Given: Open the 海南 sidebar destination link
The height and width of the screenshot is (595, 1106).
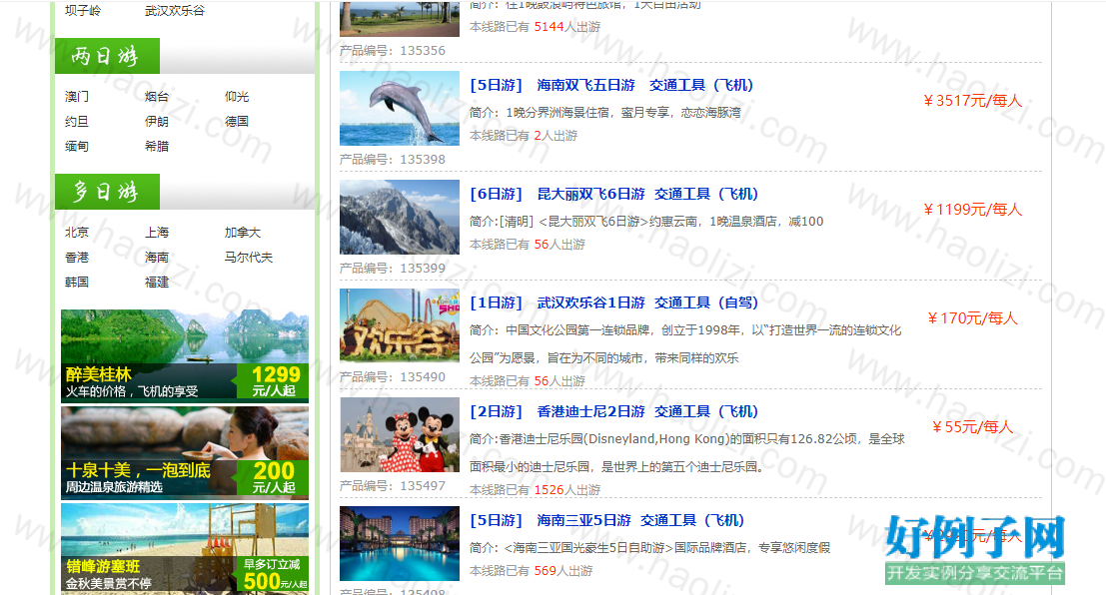Looking at the screenshot, I should pyautogui.click(x=157, y=258).
